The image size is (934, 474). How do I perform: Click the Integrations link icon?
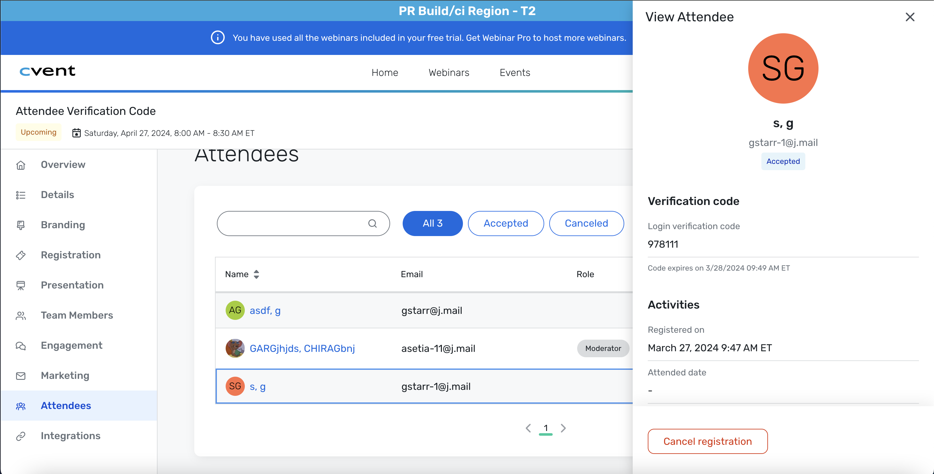pyautogui.click(x=21, y=436)
